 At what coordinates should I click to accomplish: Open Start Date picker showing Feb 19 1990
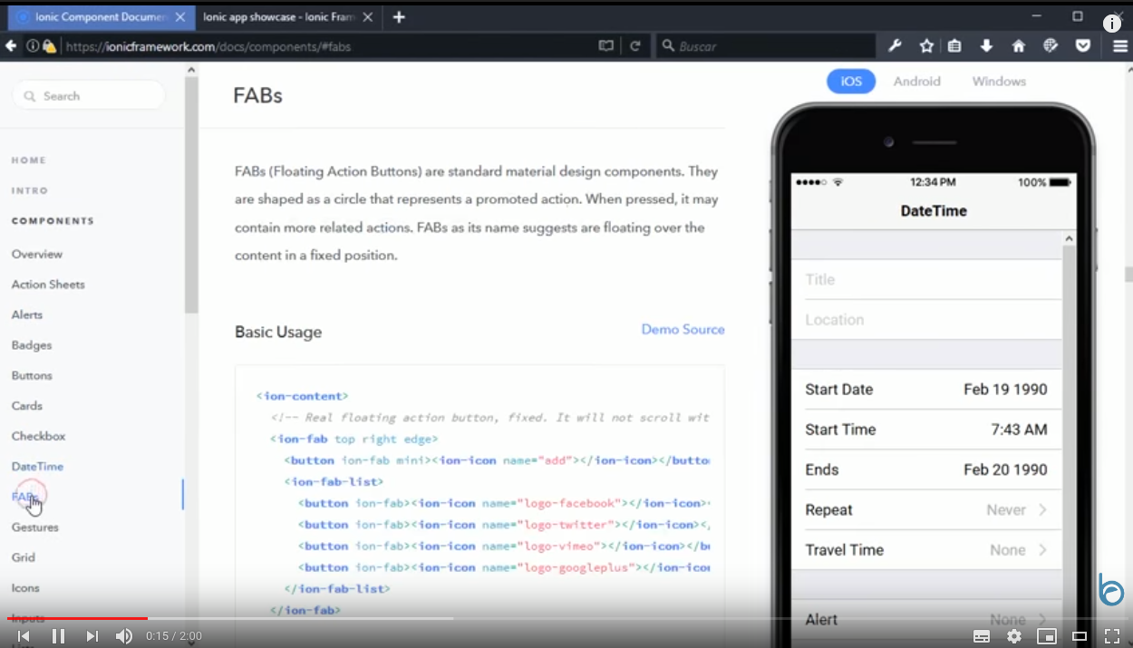(926, 390)
